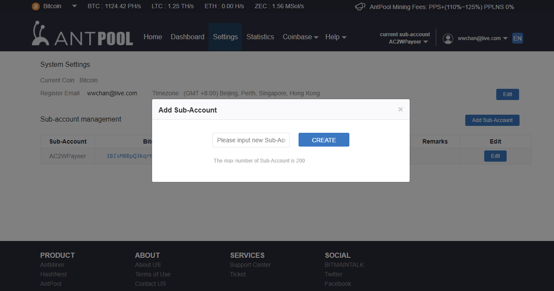Click the ZEC 1.56 MSol/s text
The height and width of the screenshot is (291, 554).
(279, 6)
